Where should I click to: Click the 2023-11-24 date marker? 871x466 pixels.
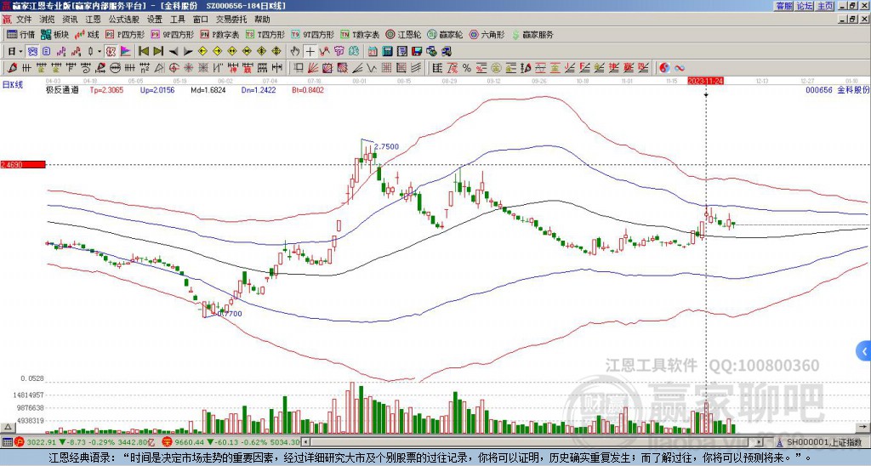point(705,81)
